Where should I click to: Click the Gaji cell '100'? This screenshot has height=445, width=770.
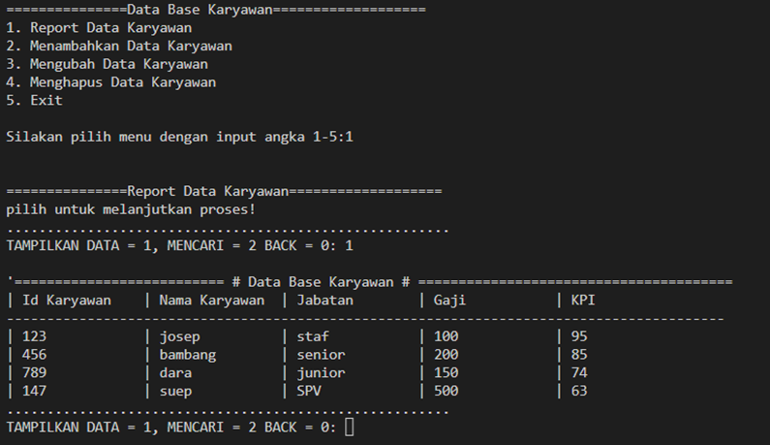[x=446, y=336]
